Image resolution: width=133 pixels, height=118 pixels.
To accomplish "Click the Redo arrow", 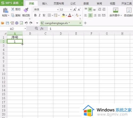I will pos(31,23).
